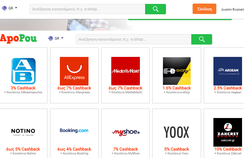This screenshot has height=158, width=244.
Task: Click '+ Κουπόνια Aegean' text
Action: [x=228, y=92]
